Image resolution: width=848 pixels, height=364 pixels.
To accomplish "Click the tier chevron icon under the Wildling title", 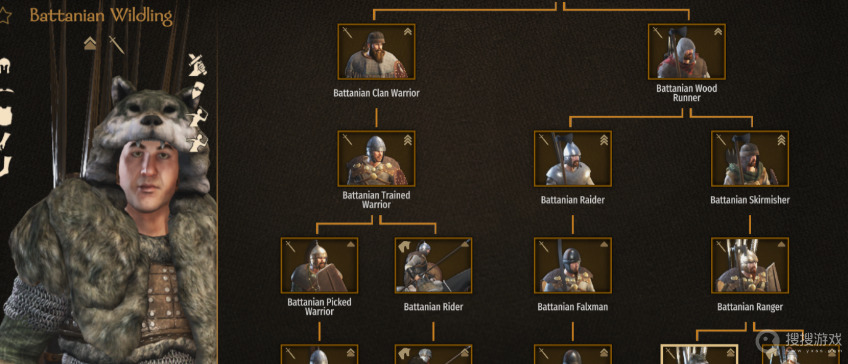I will (90, 43).
